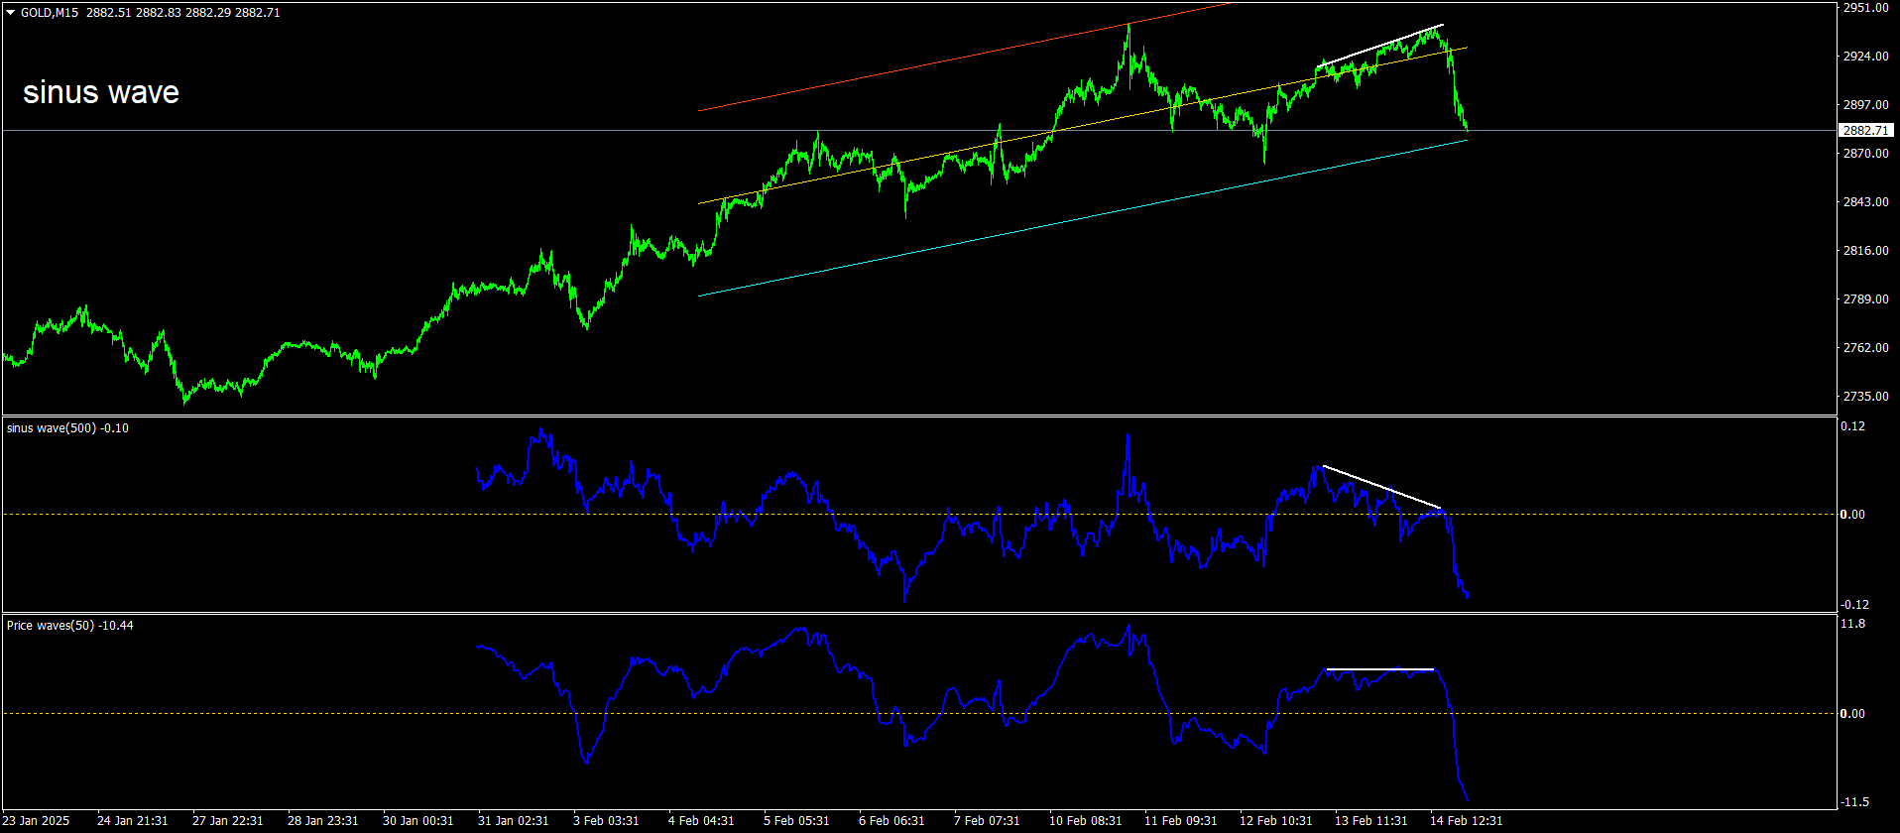Click the 24 Jan 21:31 time label
Viewport: 1900px width, 833px height.
click(133, 821)
